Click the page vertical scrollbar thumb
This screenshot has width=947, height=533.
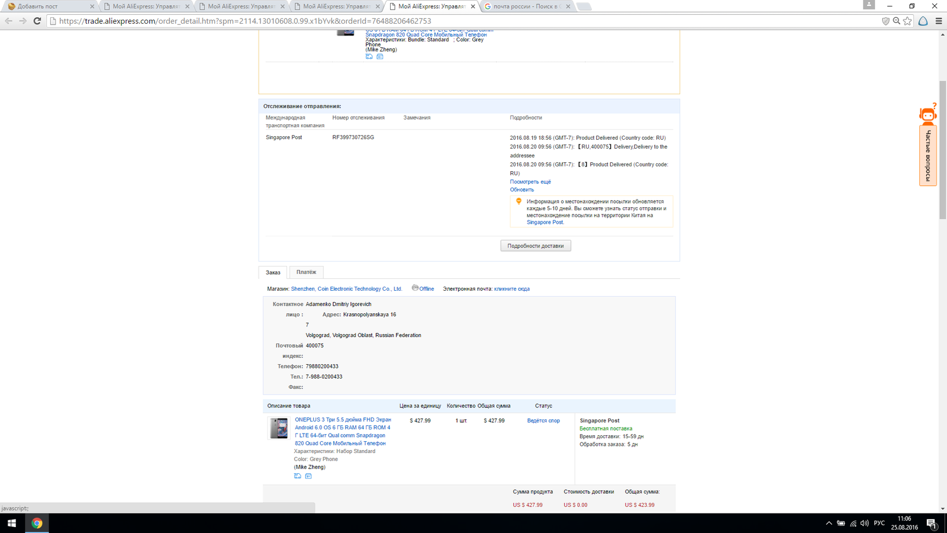943,150
